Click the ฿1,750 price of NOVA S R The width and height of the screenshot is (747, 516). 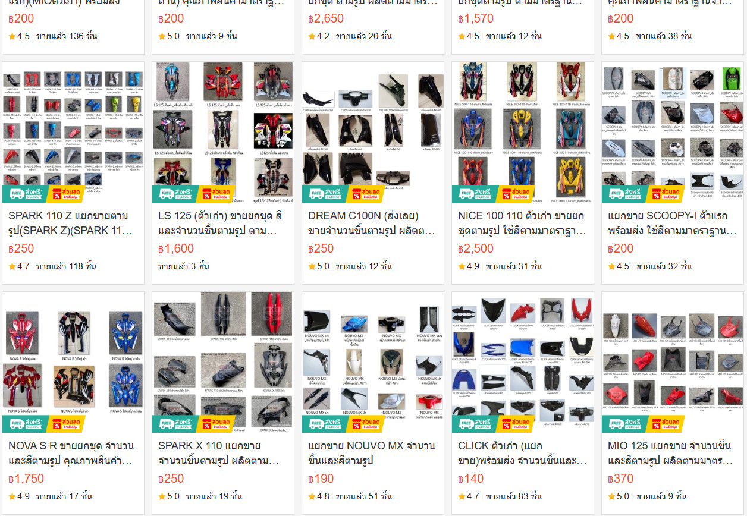tap(26, 479)
